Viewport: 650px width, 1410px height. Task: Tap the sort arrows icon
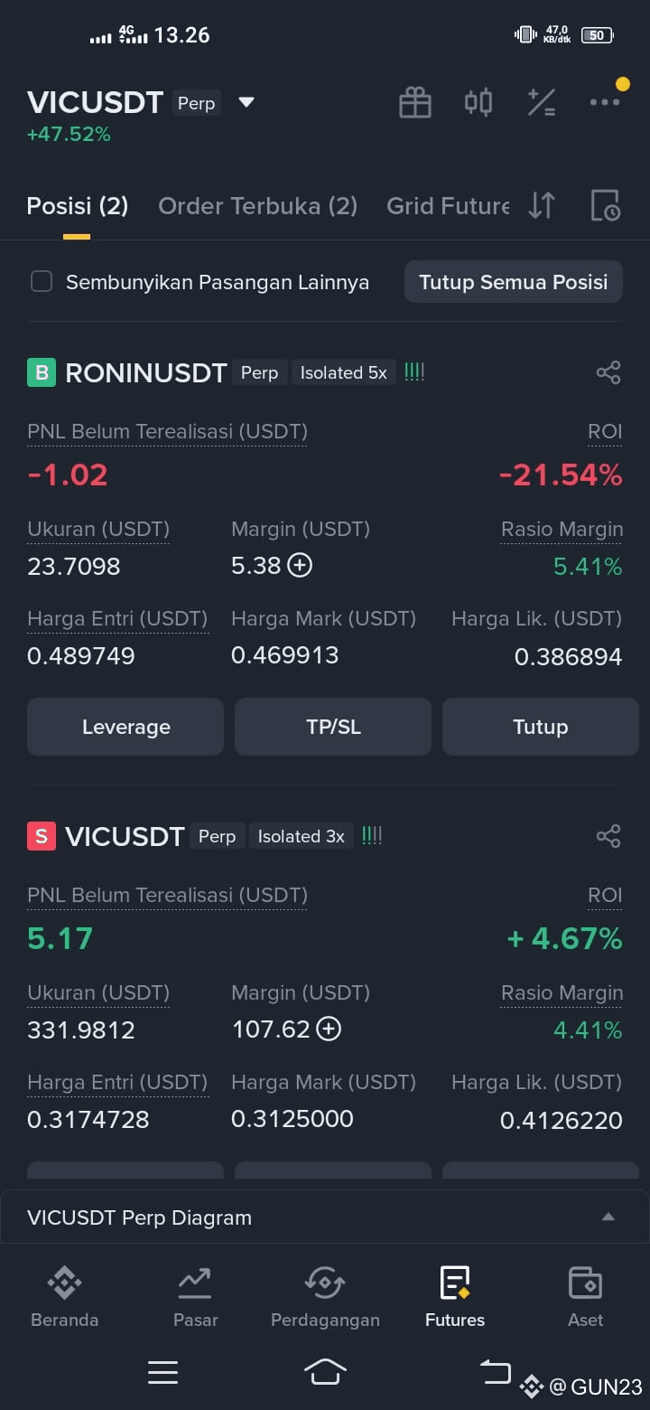542,206
